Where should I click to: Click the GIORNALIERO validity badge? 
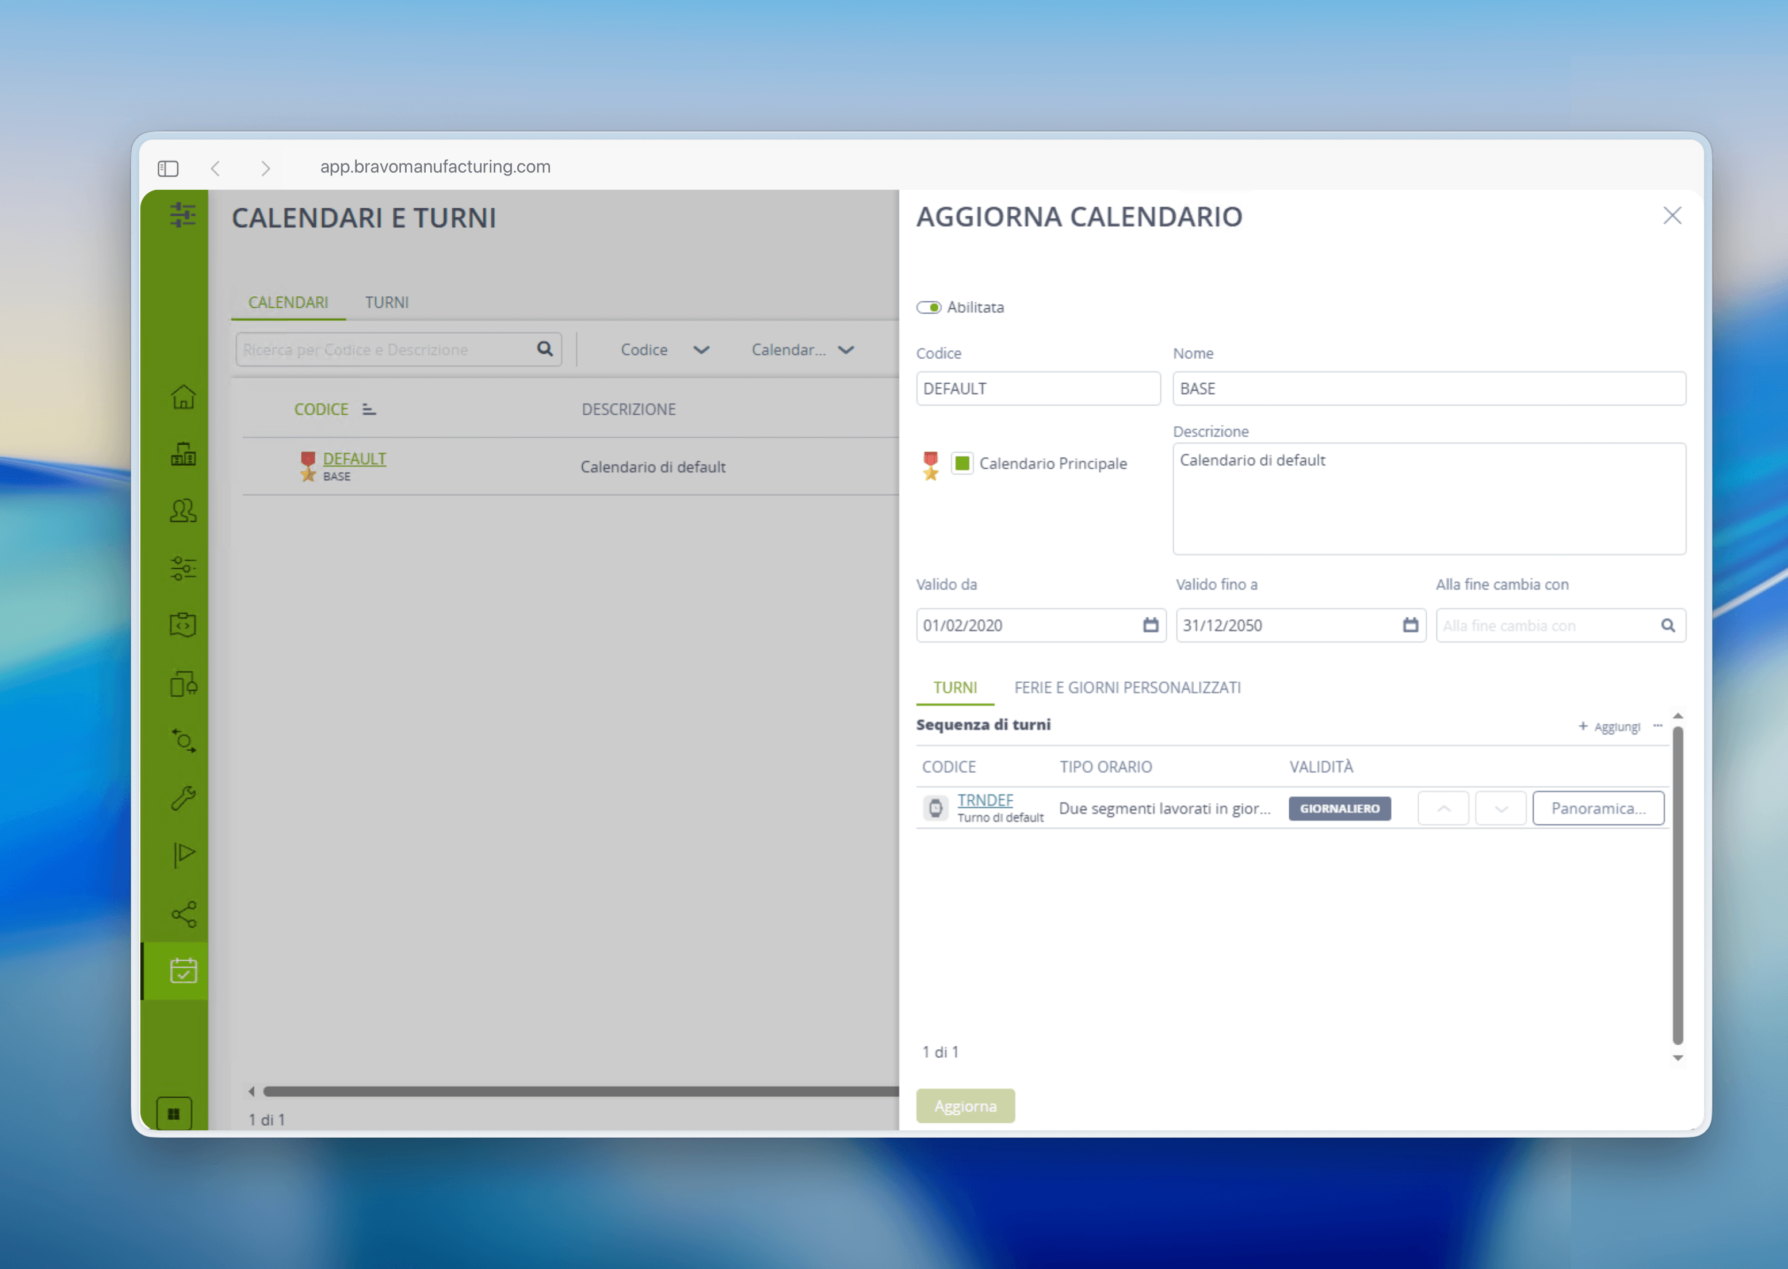1339,809
